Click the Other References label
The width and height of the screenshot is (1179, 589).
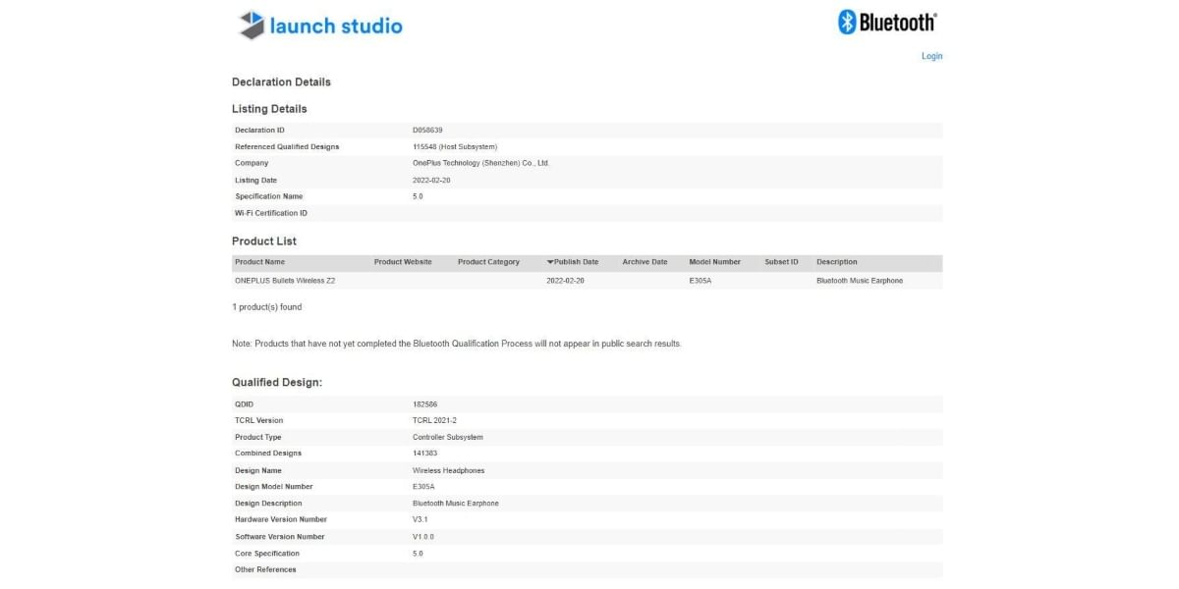tap(265, 569)
